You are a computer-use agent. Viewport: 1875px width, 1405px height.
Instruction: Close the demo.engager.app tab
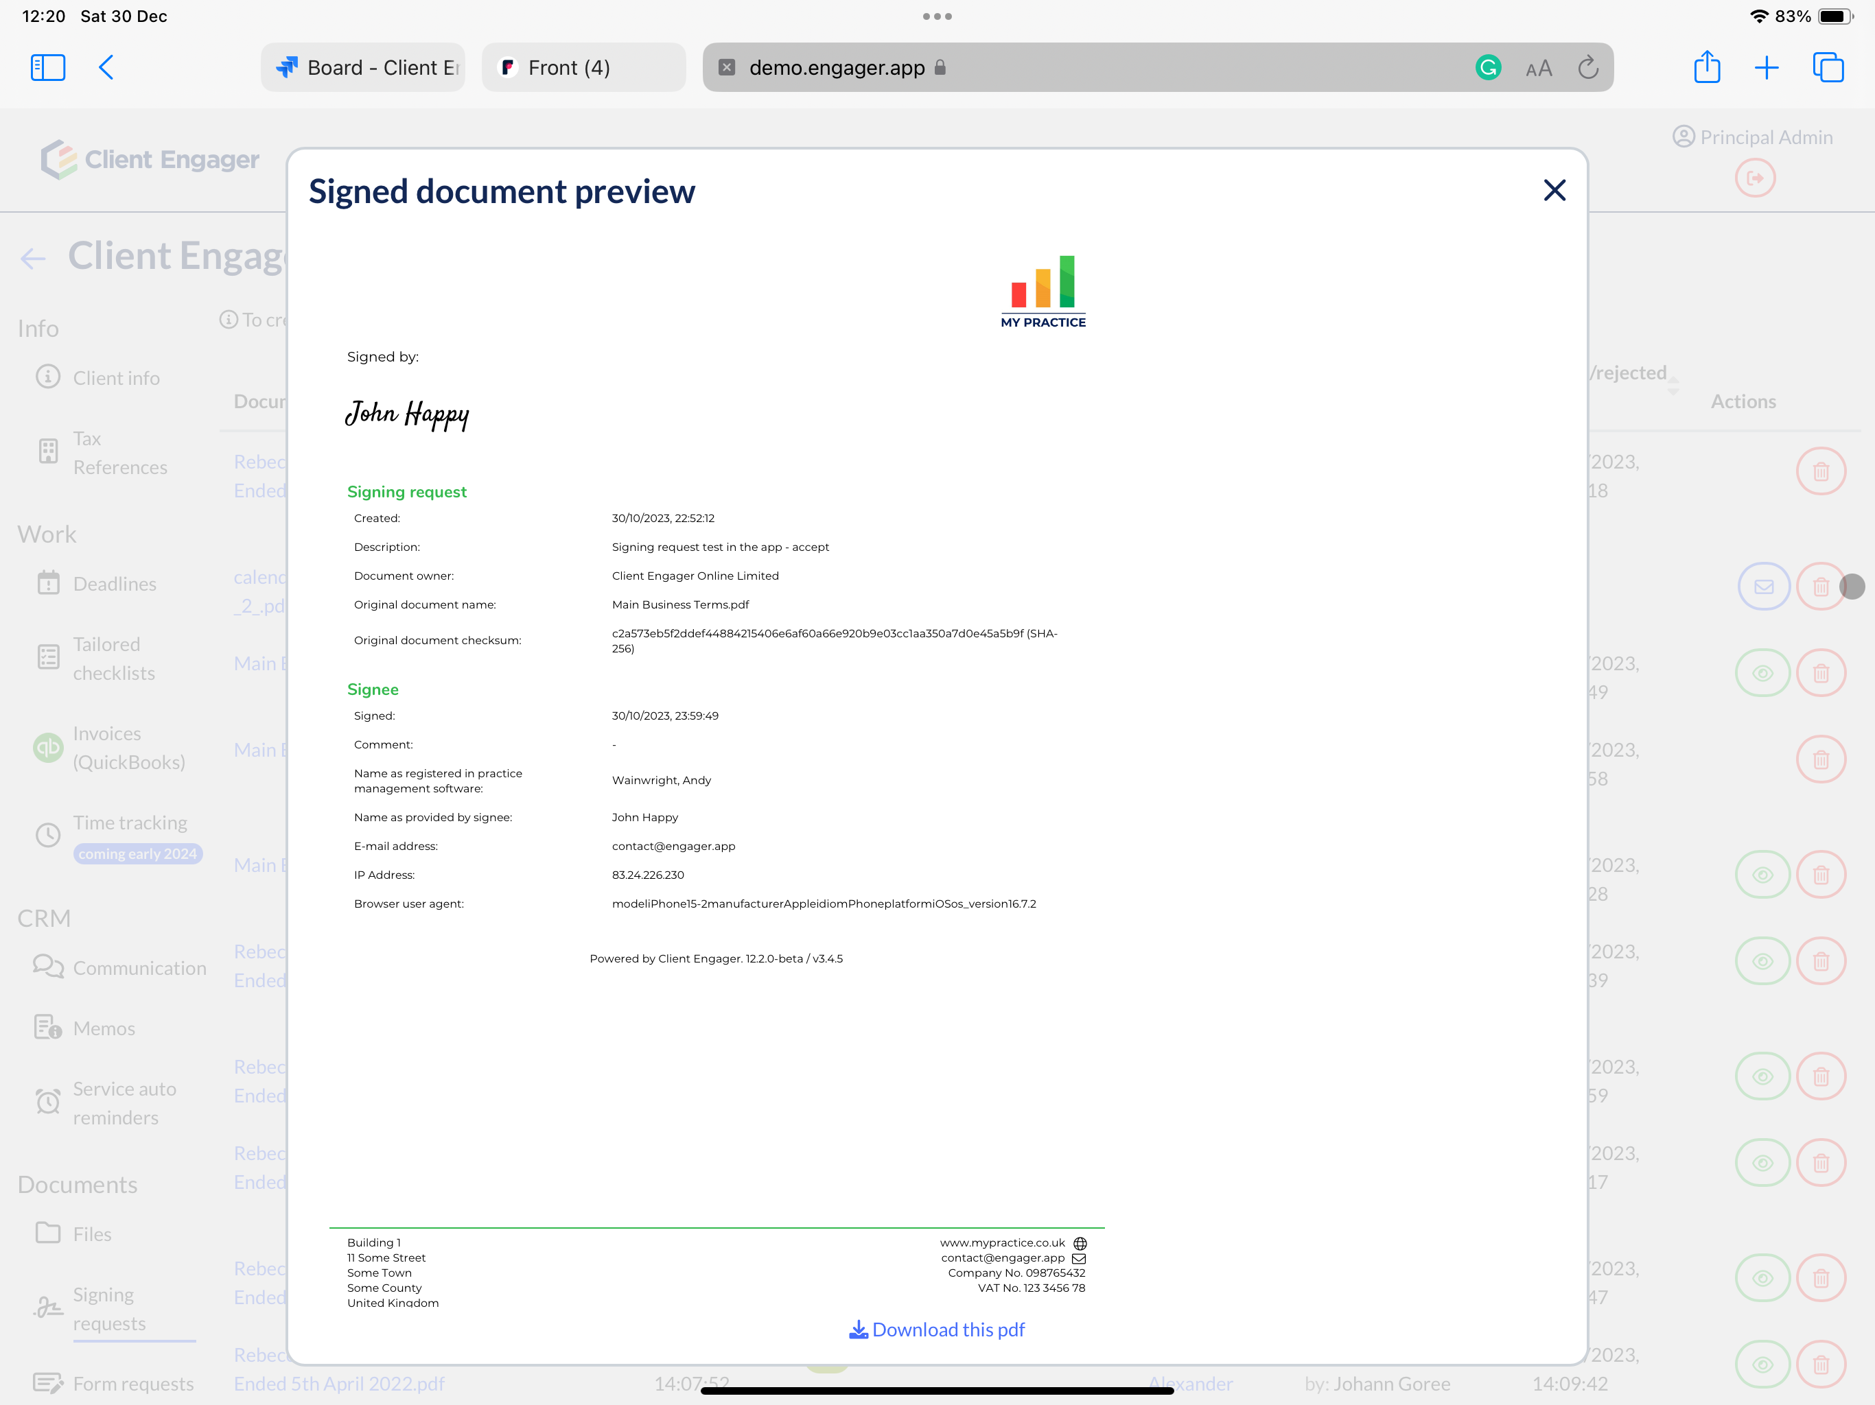coord(726,67)
